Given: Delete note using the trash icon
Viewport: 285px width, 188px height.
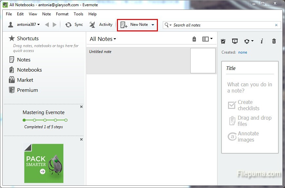Looking at the screenshot, I should pyautogui.click(x=274, y=41).
